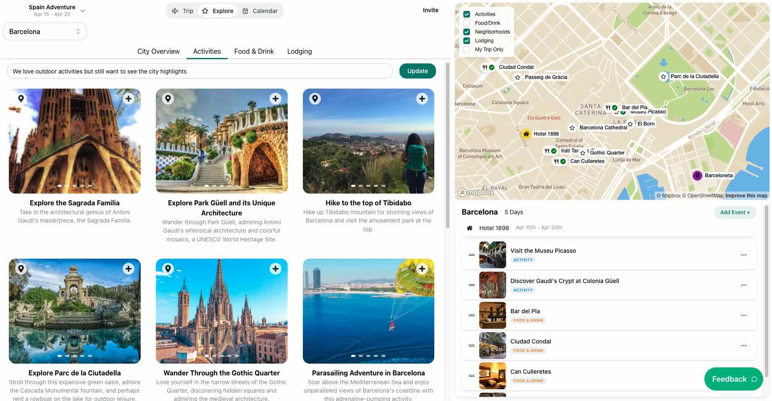Expand the Spain Adventure trip dropdown
The height and width of the screenshot is (401, 772).
click(x=83, y=11)
